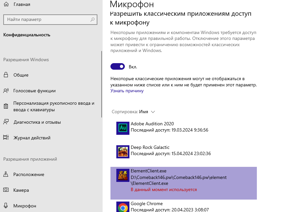
Task: Turn off classic apps microphone access toggle
Action: pos(118,67)
